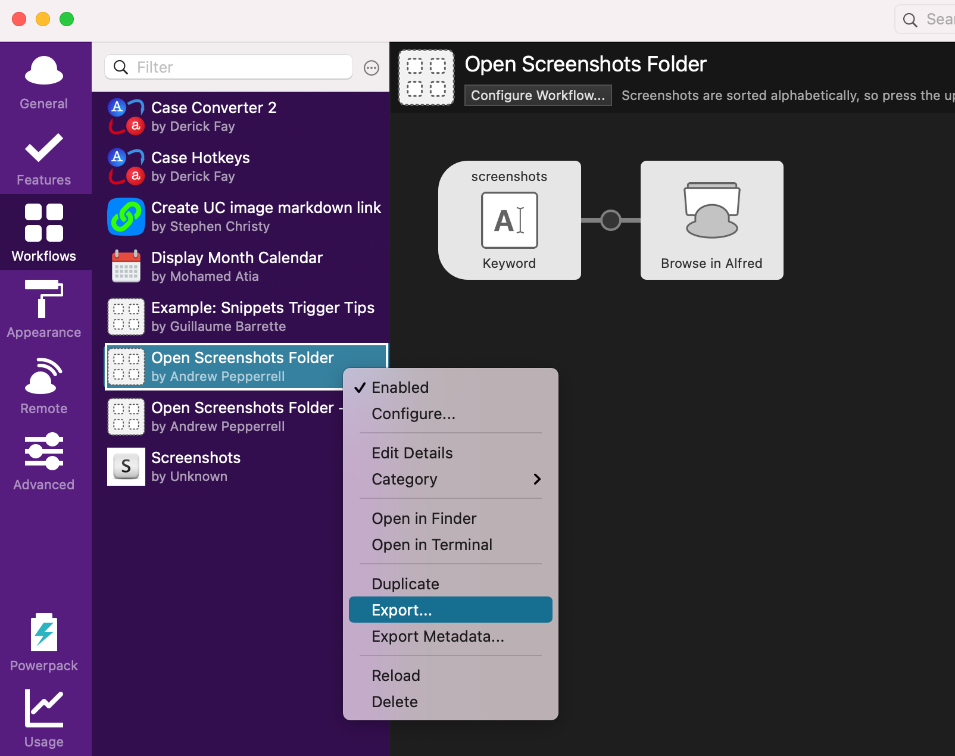Select Example: Snippets Trigger Tips row
The image size is (955, 756).
[246, 317]
